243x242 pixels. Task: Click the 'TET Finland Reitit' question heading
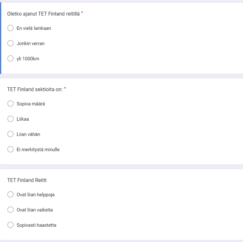[27, 180]
